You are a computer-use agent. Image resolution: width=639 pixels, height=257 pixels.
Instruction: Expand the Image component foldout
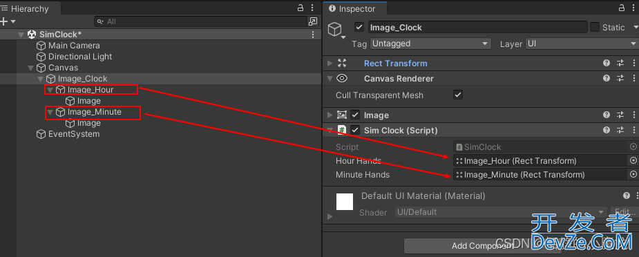point(330,115)
